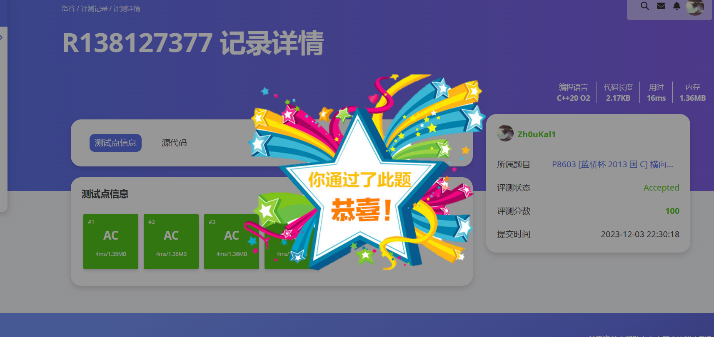This screenshot has width=714, height=337.
Task: Select test case #3 AC tile
Action: click(x=232, y=241)
